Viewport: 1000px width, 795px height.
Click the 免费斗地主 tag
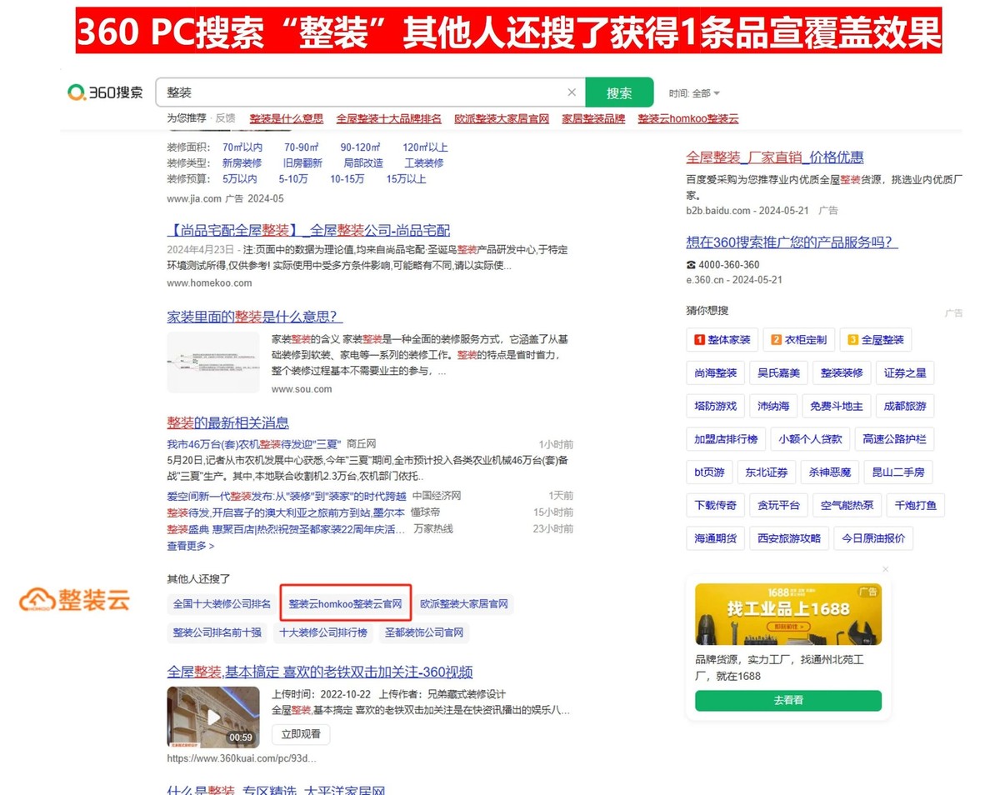(837, 406)
